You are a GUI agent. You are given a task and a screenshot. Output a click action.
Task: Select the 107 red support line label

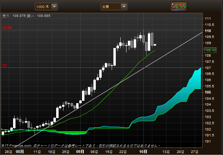pos(4,66)
